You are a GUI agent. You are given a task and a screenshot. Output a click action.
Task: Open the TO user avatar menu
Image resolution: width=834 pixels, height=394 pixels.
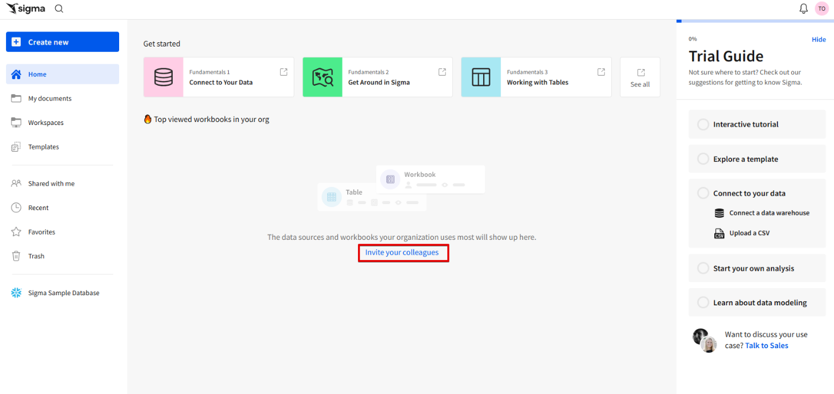821,9
